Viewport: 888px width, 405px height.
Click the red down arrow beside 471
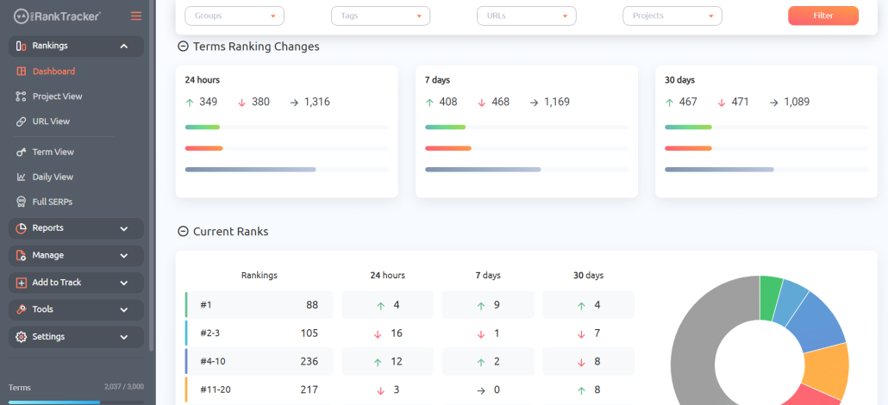[722, 103]
